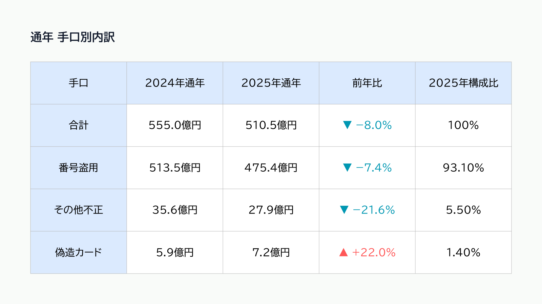Select the 偽造カード row label cell
The height and width of the screenshot is (304, 542).
(79, 252)
